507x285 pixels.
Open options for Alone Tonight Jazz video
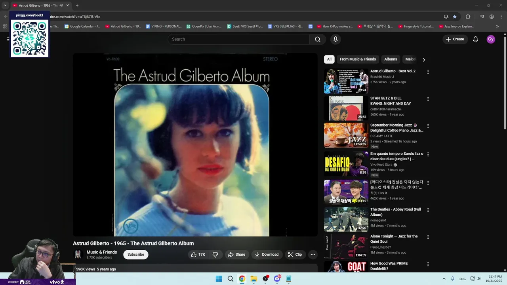(x=428, y=237)
